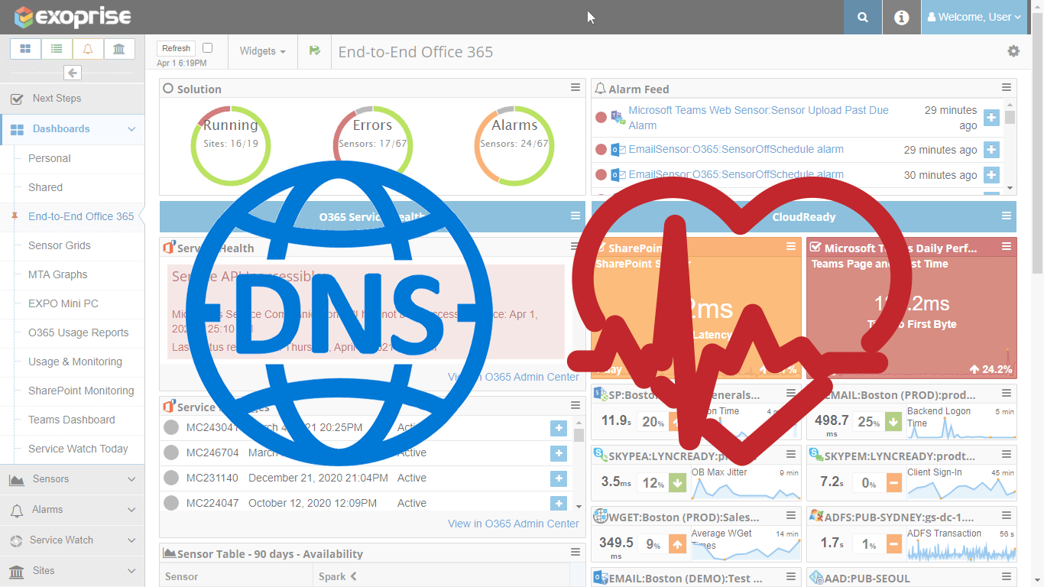Image resolution: width=1044 pixels, height=587 pixels.
Task: Collapse the Dashboards section chevron
Action: click(x=131, y=129)
